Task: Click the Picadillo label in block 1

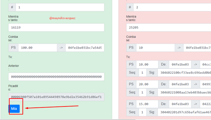Action: [13, 88]
